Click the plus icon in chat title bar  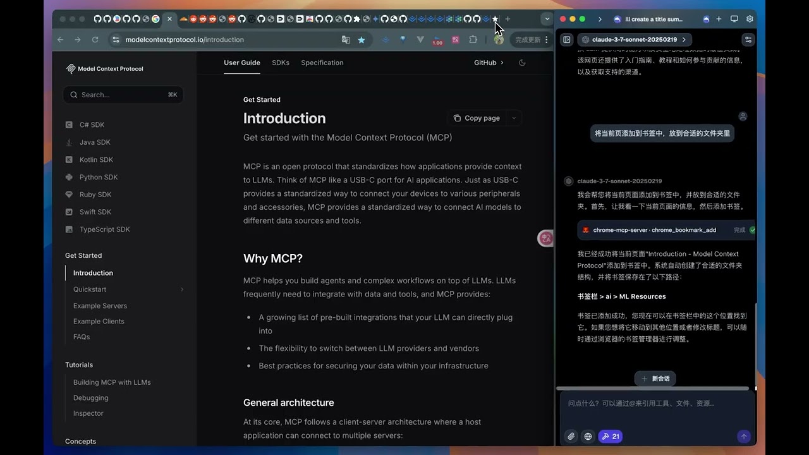pos(719,19)
